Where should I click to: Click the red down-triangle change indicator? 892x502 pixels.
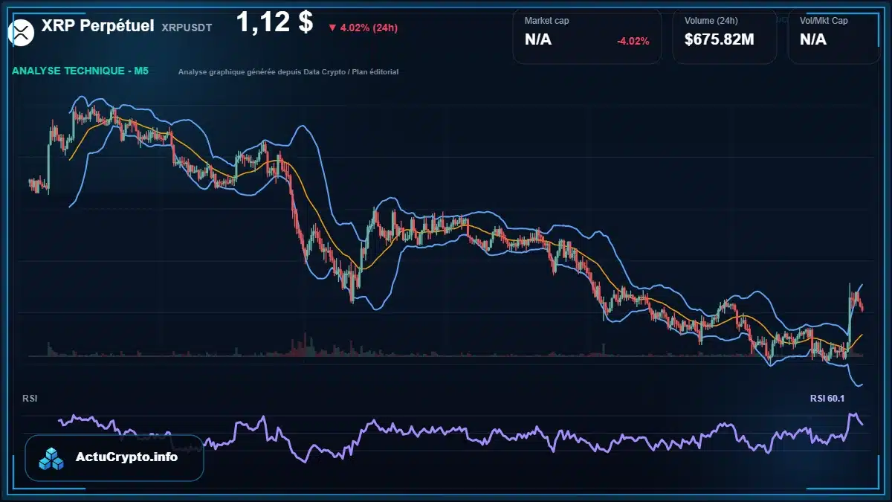click(332, 28)
